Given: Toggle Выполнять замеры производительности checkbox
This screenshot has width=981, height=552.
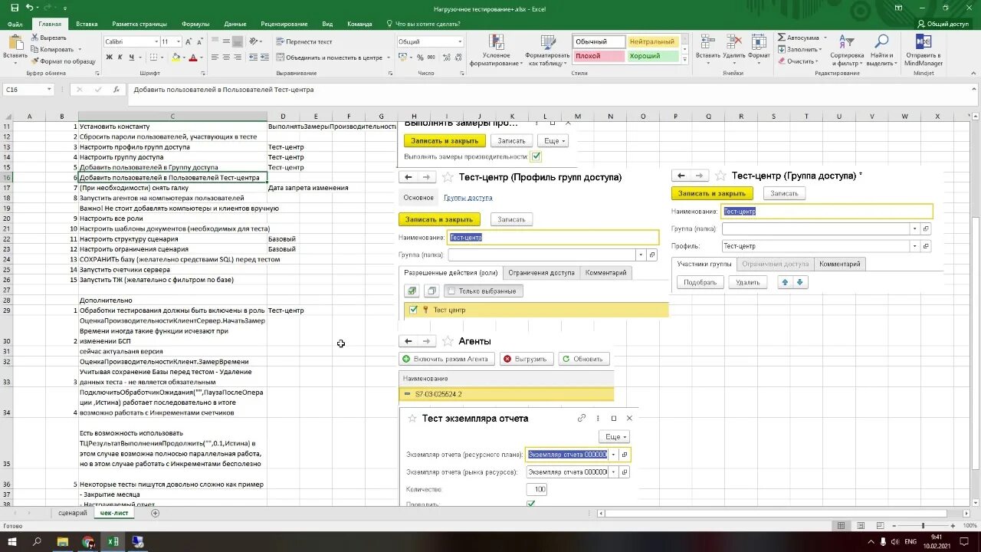Looking at the screenshot, I should point(536,156).
